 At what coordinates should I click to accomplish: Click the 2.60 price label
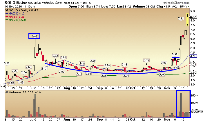28,67
